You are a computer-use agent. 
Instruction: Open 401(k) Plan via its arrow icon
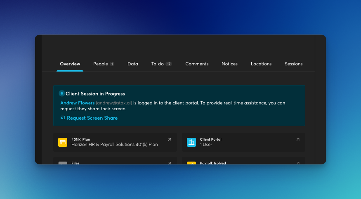[169, 140]
